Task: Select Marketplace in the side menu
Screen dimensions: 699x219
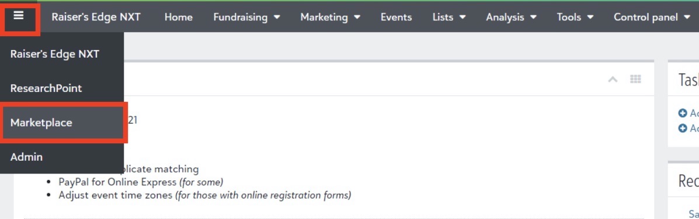Action: (62, 122)
